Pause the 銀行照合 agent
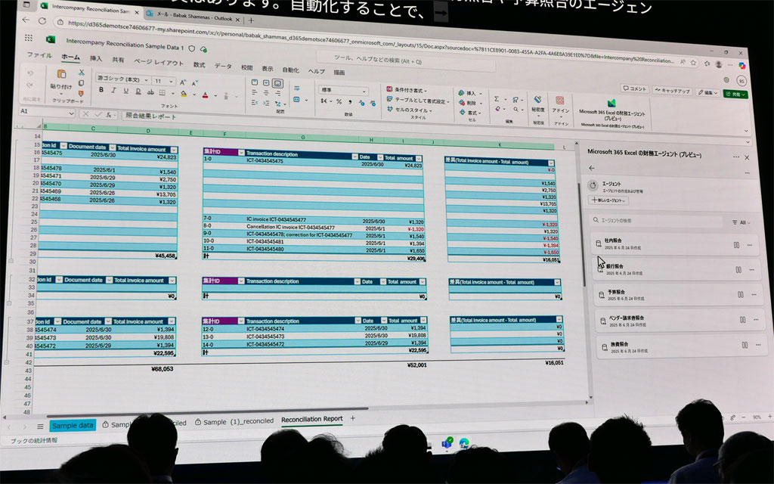Screen dimensions: 774x484 pyautogui.click(x=738, y=270)
